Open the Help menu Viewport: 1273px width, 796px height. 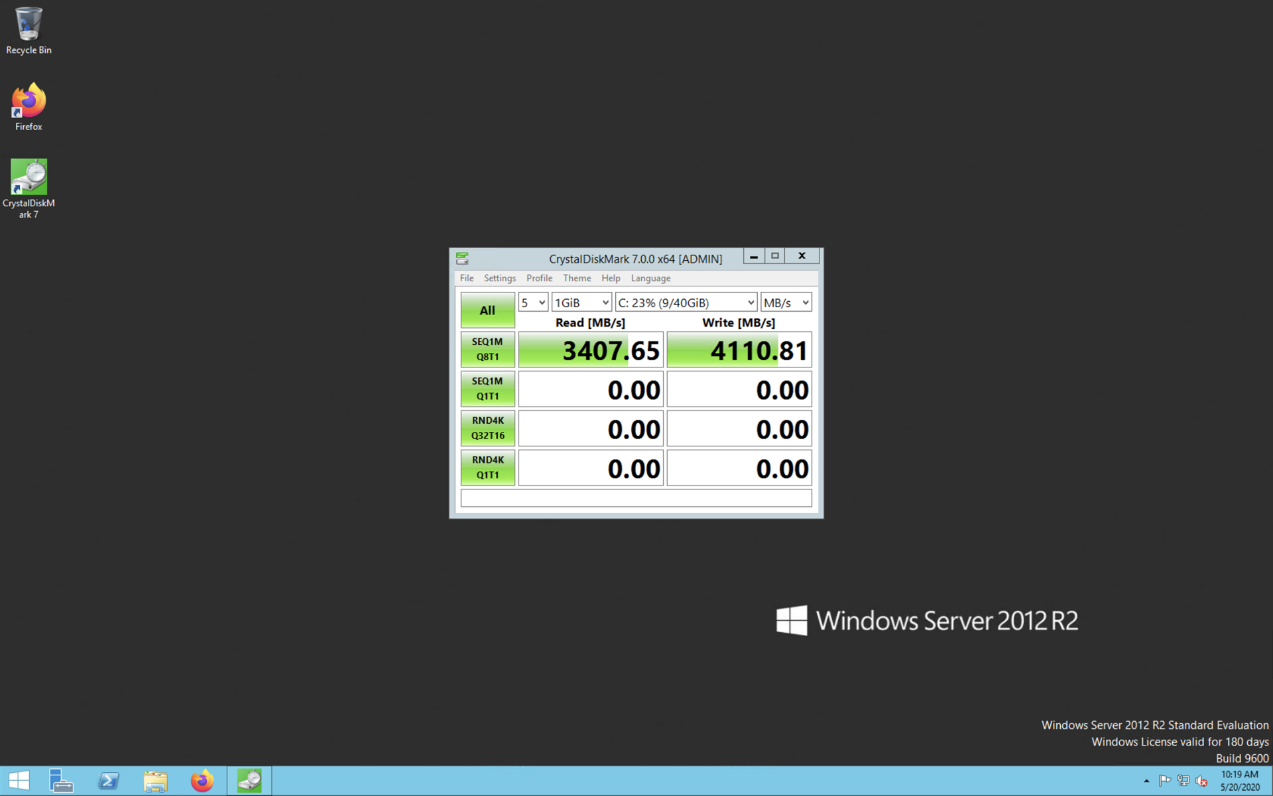(611, 278)
